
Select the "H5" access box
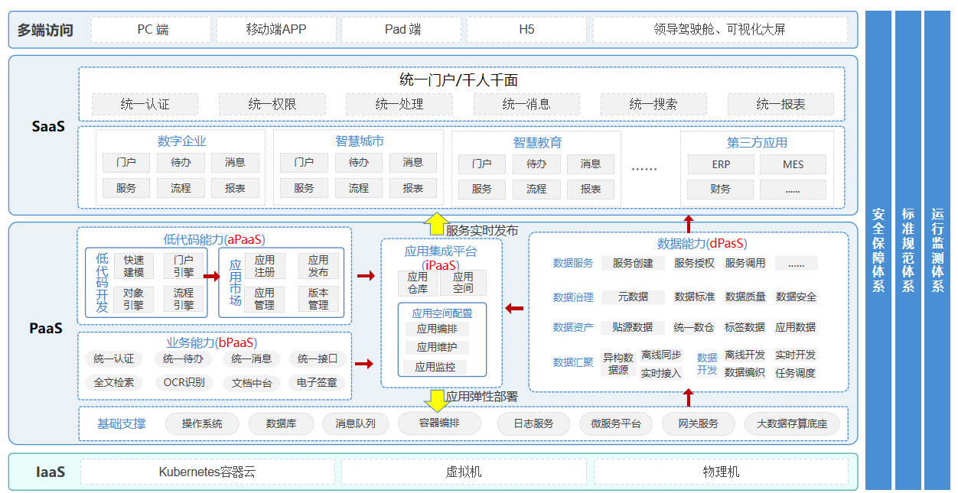526,30
